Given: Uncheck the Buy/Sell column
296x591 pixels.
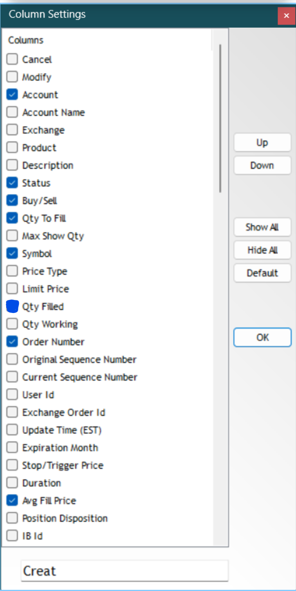Looking at the screenshot, I should 13,201.
